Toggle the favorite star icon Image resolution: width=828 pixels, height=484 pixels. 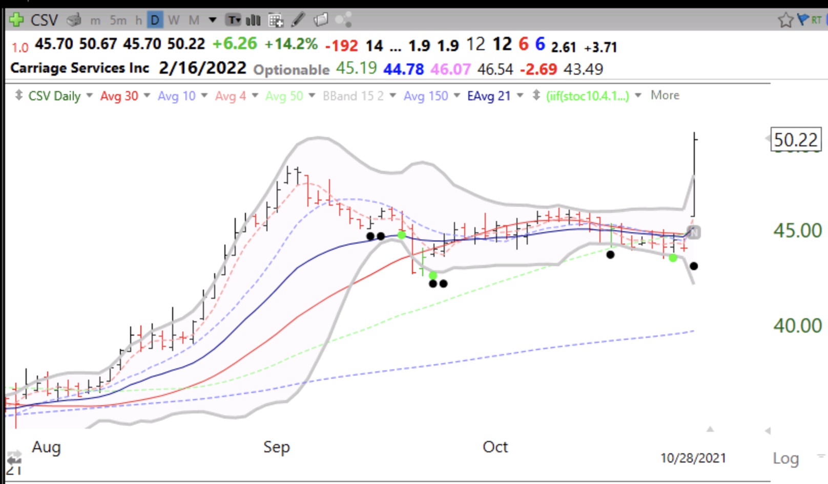click(785, 20)
